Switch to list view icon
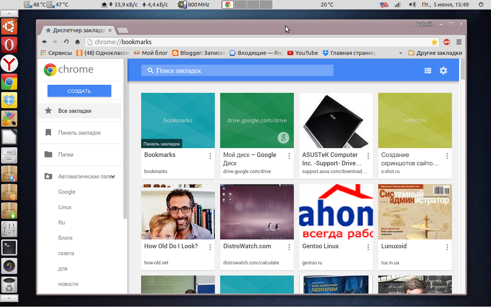 (x=428, y=71)
